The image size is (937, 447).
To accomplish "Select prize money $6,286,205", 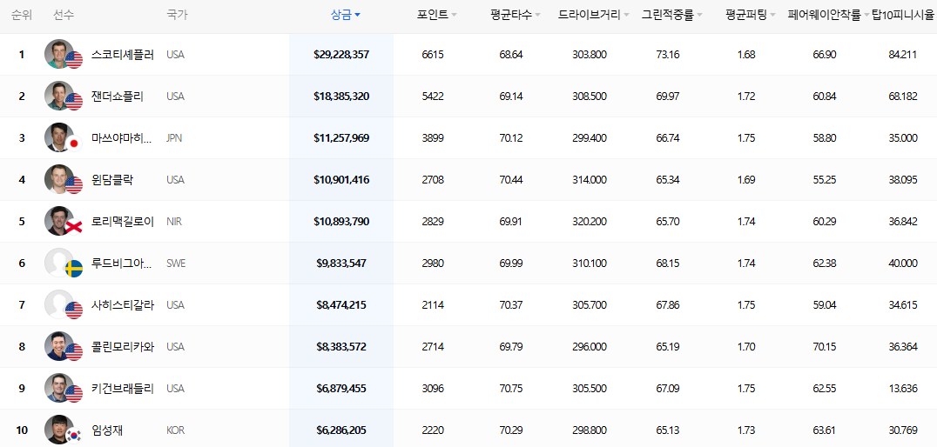I will point(341,430).
